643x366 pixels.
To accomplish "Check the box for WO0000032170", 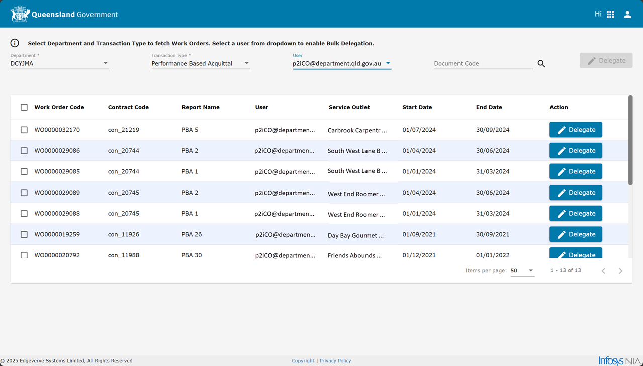I will (x=24, y=130).
